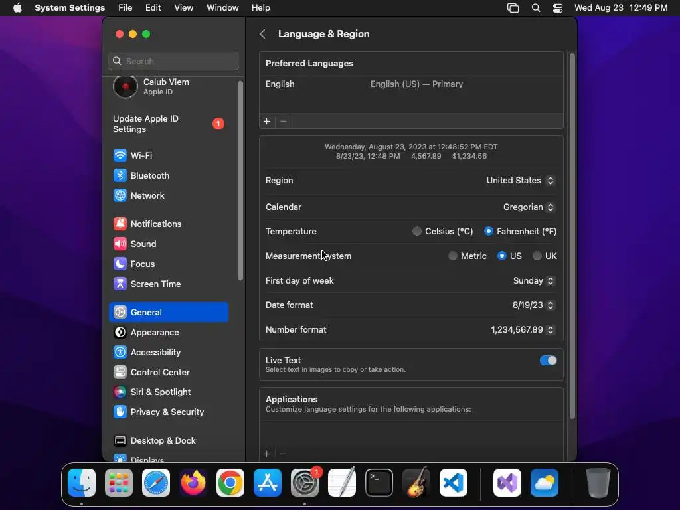The image size is (680, 510).
Task: Open Screen Time hourglass icon
Action: pos(120,284)
